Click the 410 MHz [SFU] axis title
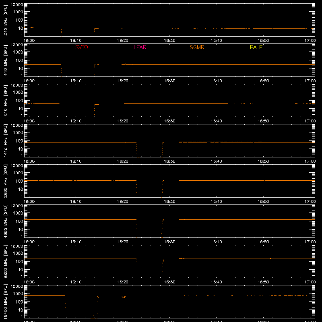The image size is (322, 322). tap(5, 60)
